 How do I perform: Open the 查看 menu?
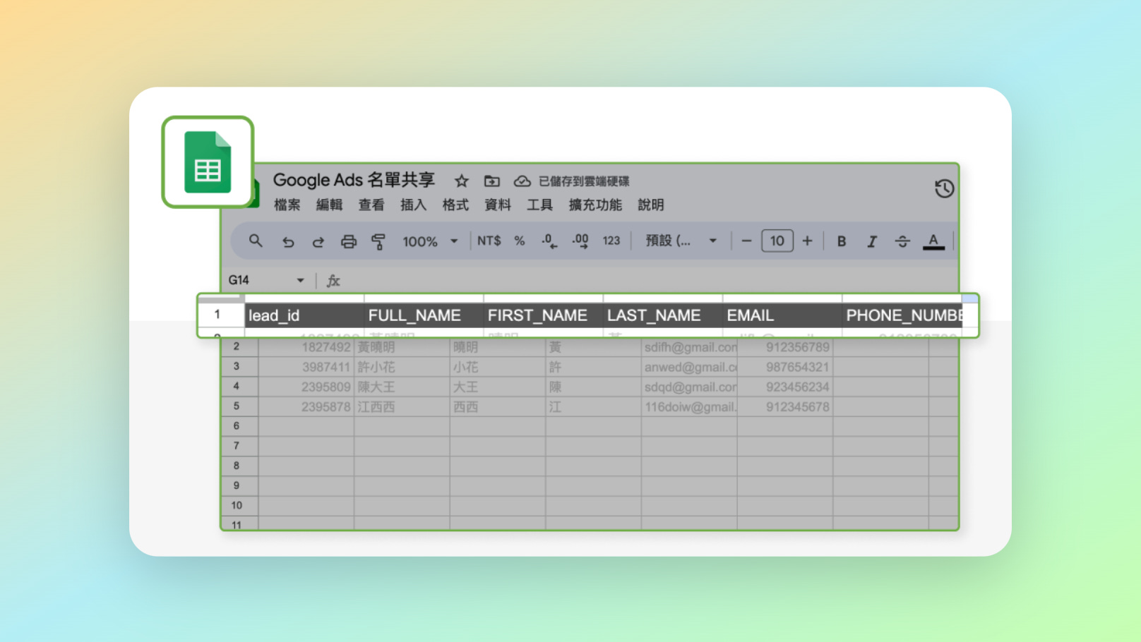tap(371, 205)
